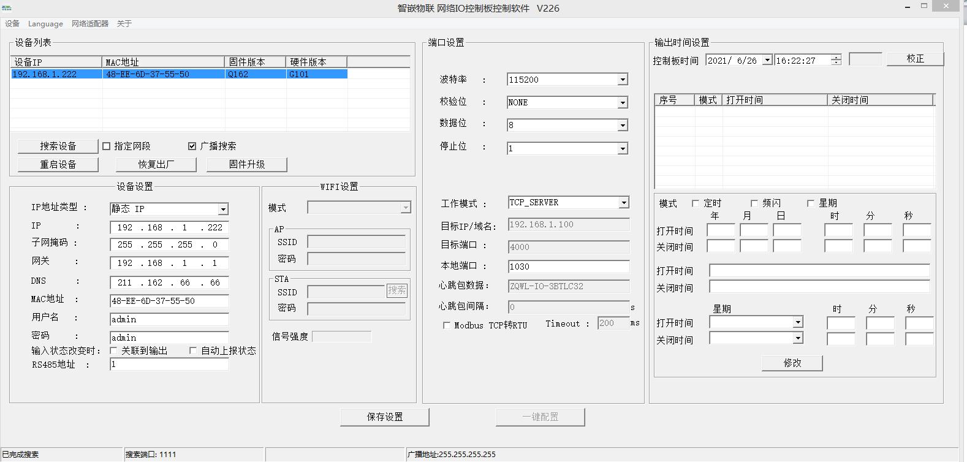
Task: Open the 打开时间 星期 dropdown
Action: click(797, 322)
